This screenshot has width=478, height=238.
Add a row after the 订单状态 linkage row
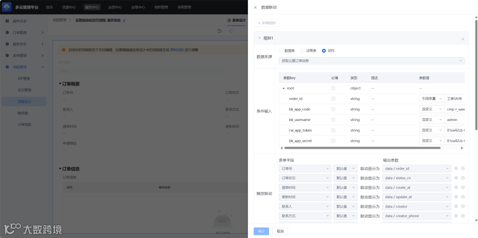[456, 178]
